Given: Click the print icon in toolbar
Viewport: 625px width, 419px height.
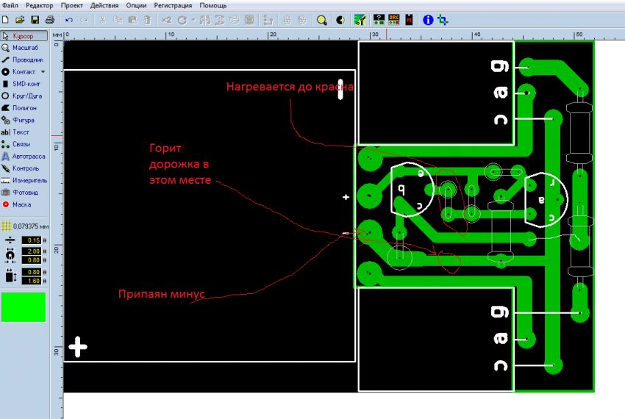Looking at the screenshot, I should 50,20.
